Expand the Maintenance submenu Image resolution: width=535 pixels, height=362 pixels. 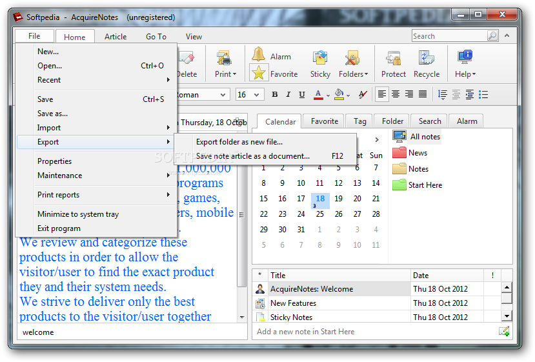(x=96, y=176)
